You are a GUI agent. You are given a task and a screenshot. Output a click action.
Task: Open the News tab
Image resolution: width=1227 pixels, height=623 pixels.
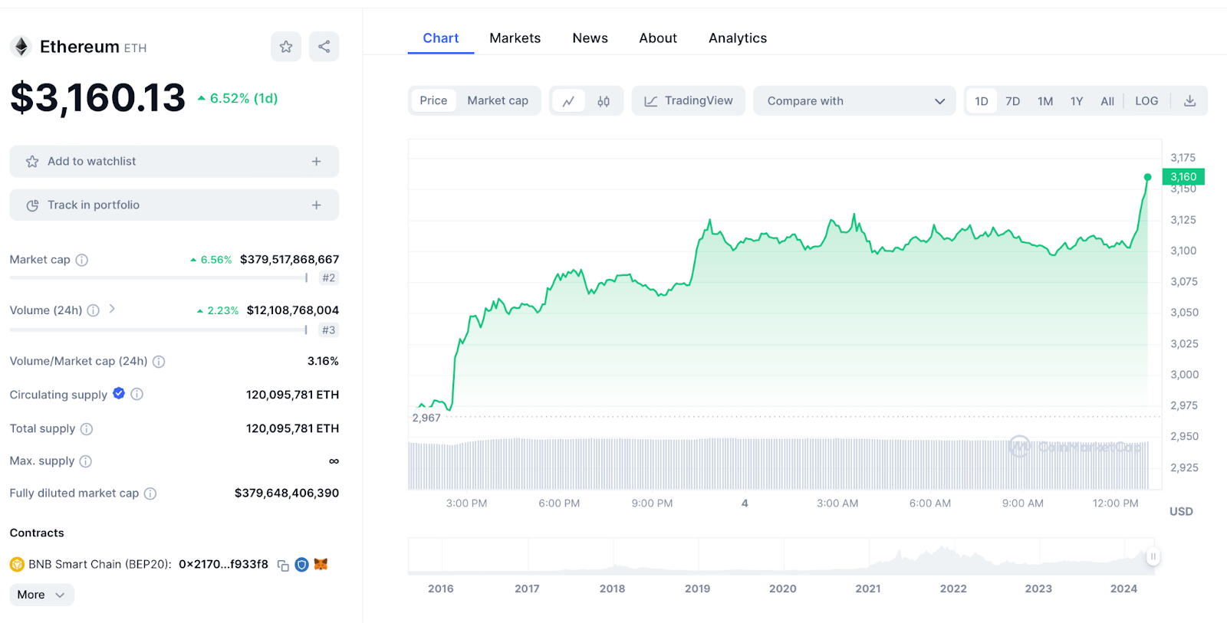[590, 38]
